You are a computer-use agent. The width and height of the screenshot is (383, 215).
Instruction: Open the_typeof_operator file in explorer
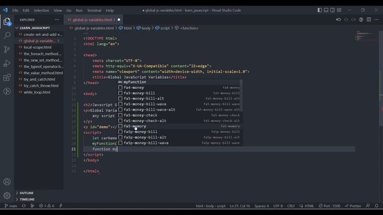pyautogui.click(x=39, y=66)
